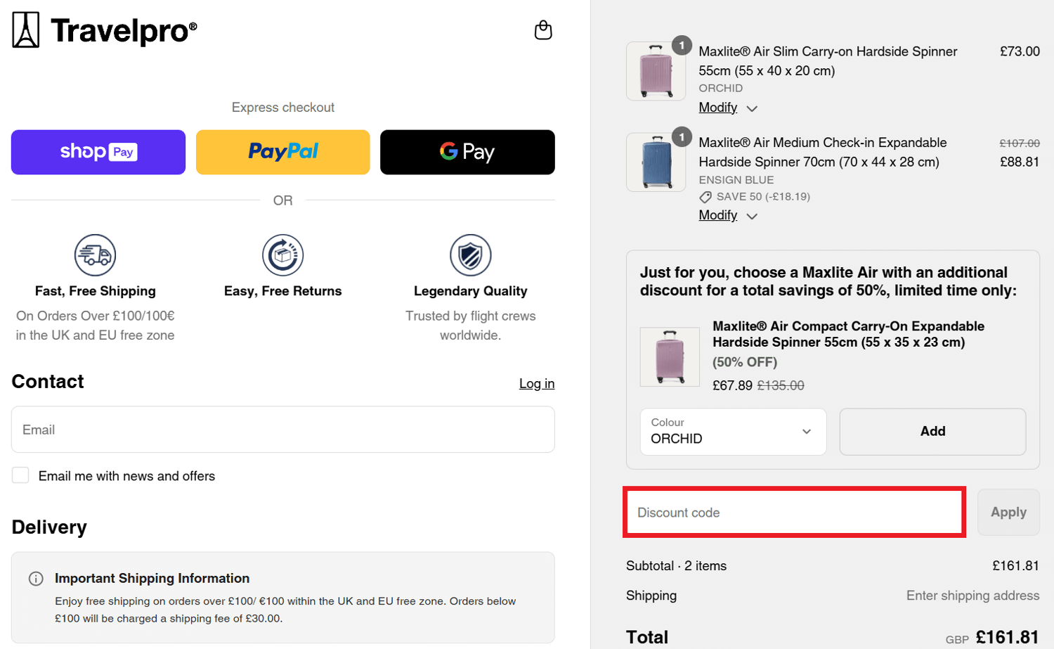The height and width of the screenshot is (649, 1054).
Task: Select the discounted £88.81 price
Action: [1020, 162]
